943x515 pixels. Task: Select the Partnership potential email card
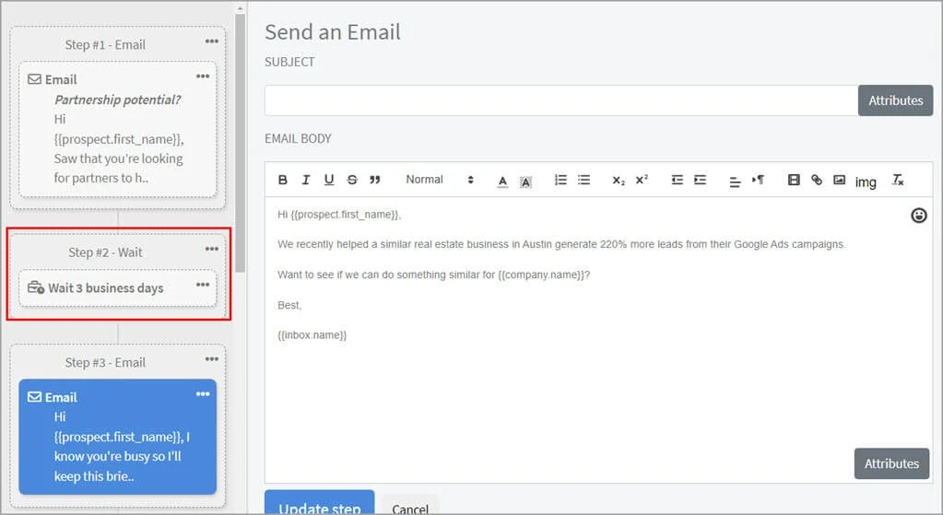click(117, 129)
